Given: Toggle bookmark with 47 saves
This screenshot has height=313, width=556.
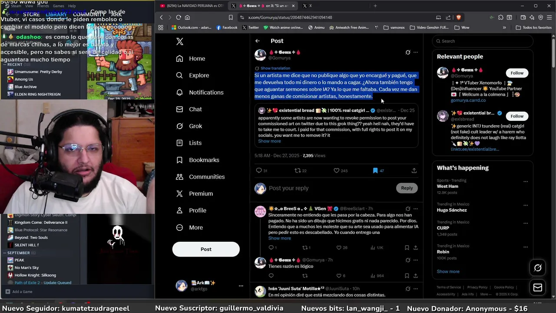Looking at the screenshot, I should (x=375, y=170).
